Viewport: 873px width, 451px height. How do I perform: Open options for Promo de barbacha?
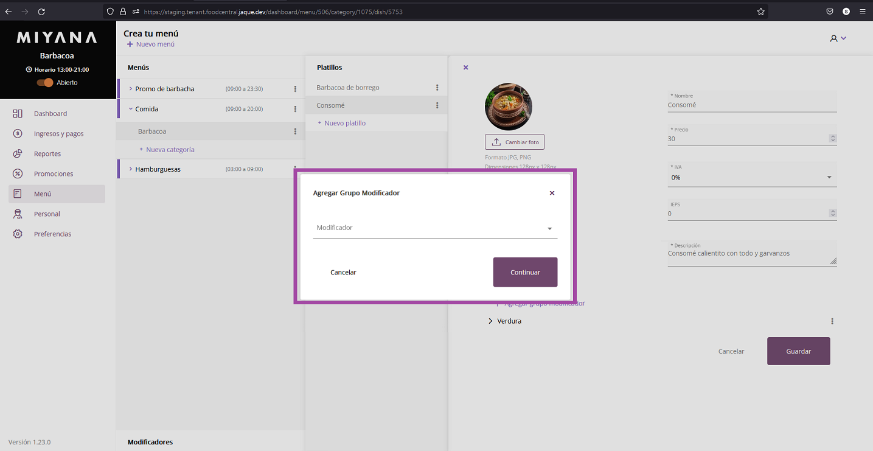295,89
